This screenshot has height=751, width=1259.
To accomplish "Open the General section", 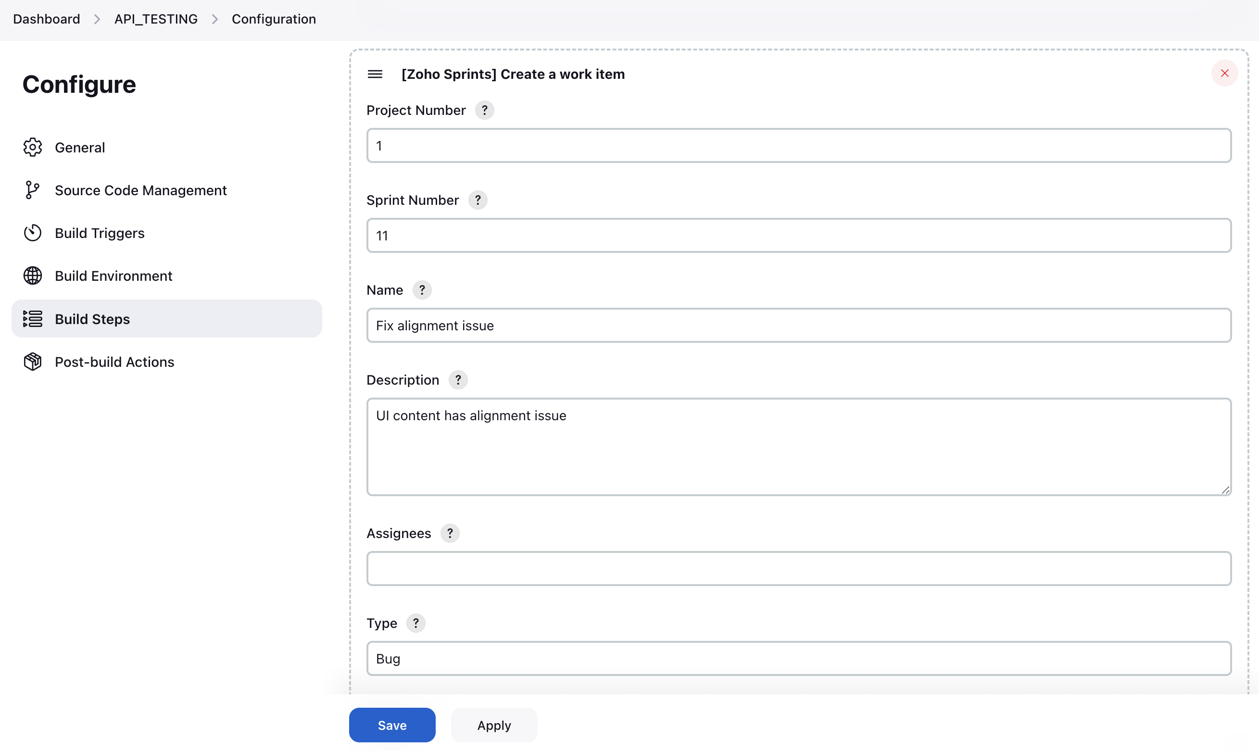I will point(166,147).
